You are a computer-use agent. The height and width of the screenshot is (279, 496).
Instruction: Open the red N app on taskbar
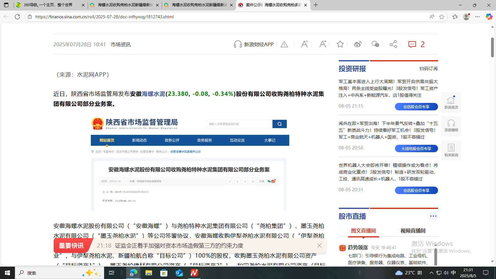pos(194,273)
